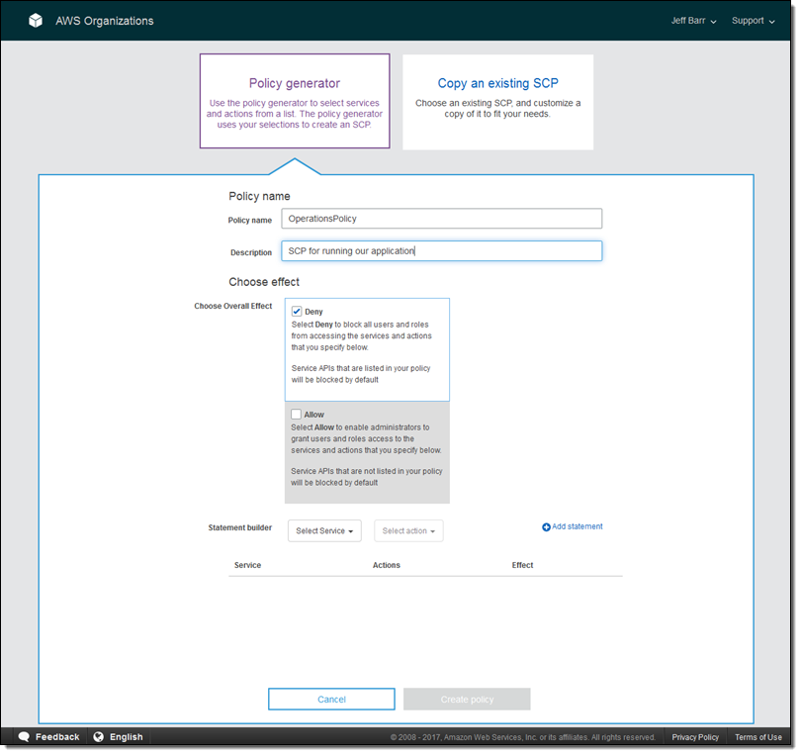Screen dimensions: 801x755
Task: Click the Create policy button
Action: click(x=467, y=700)
